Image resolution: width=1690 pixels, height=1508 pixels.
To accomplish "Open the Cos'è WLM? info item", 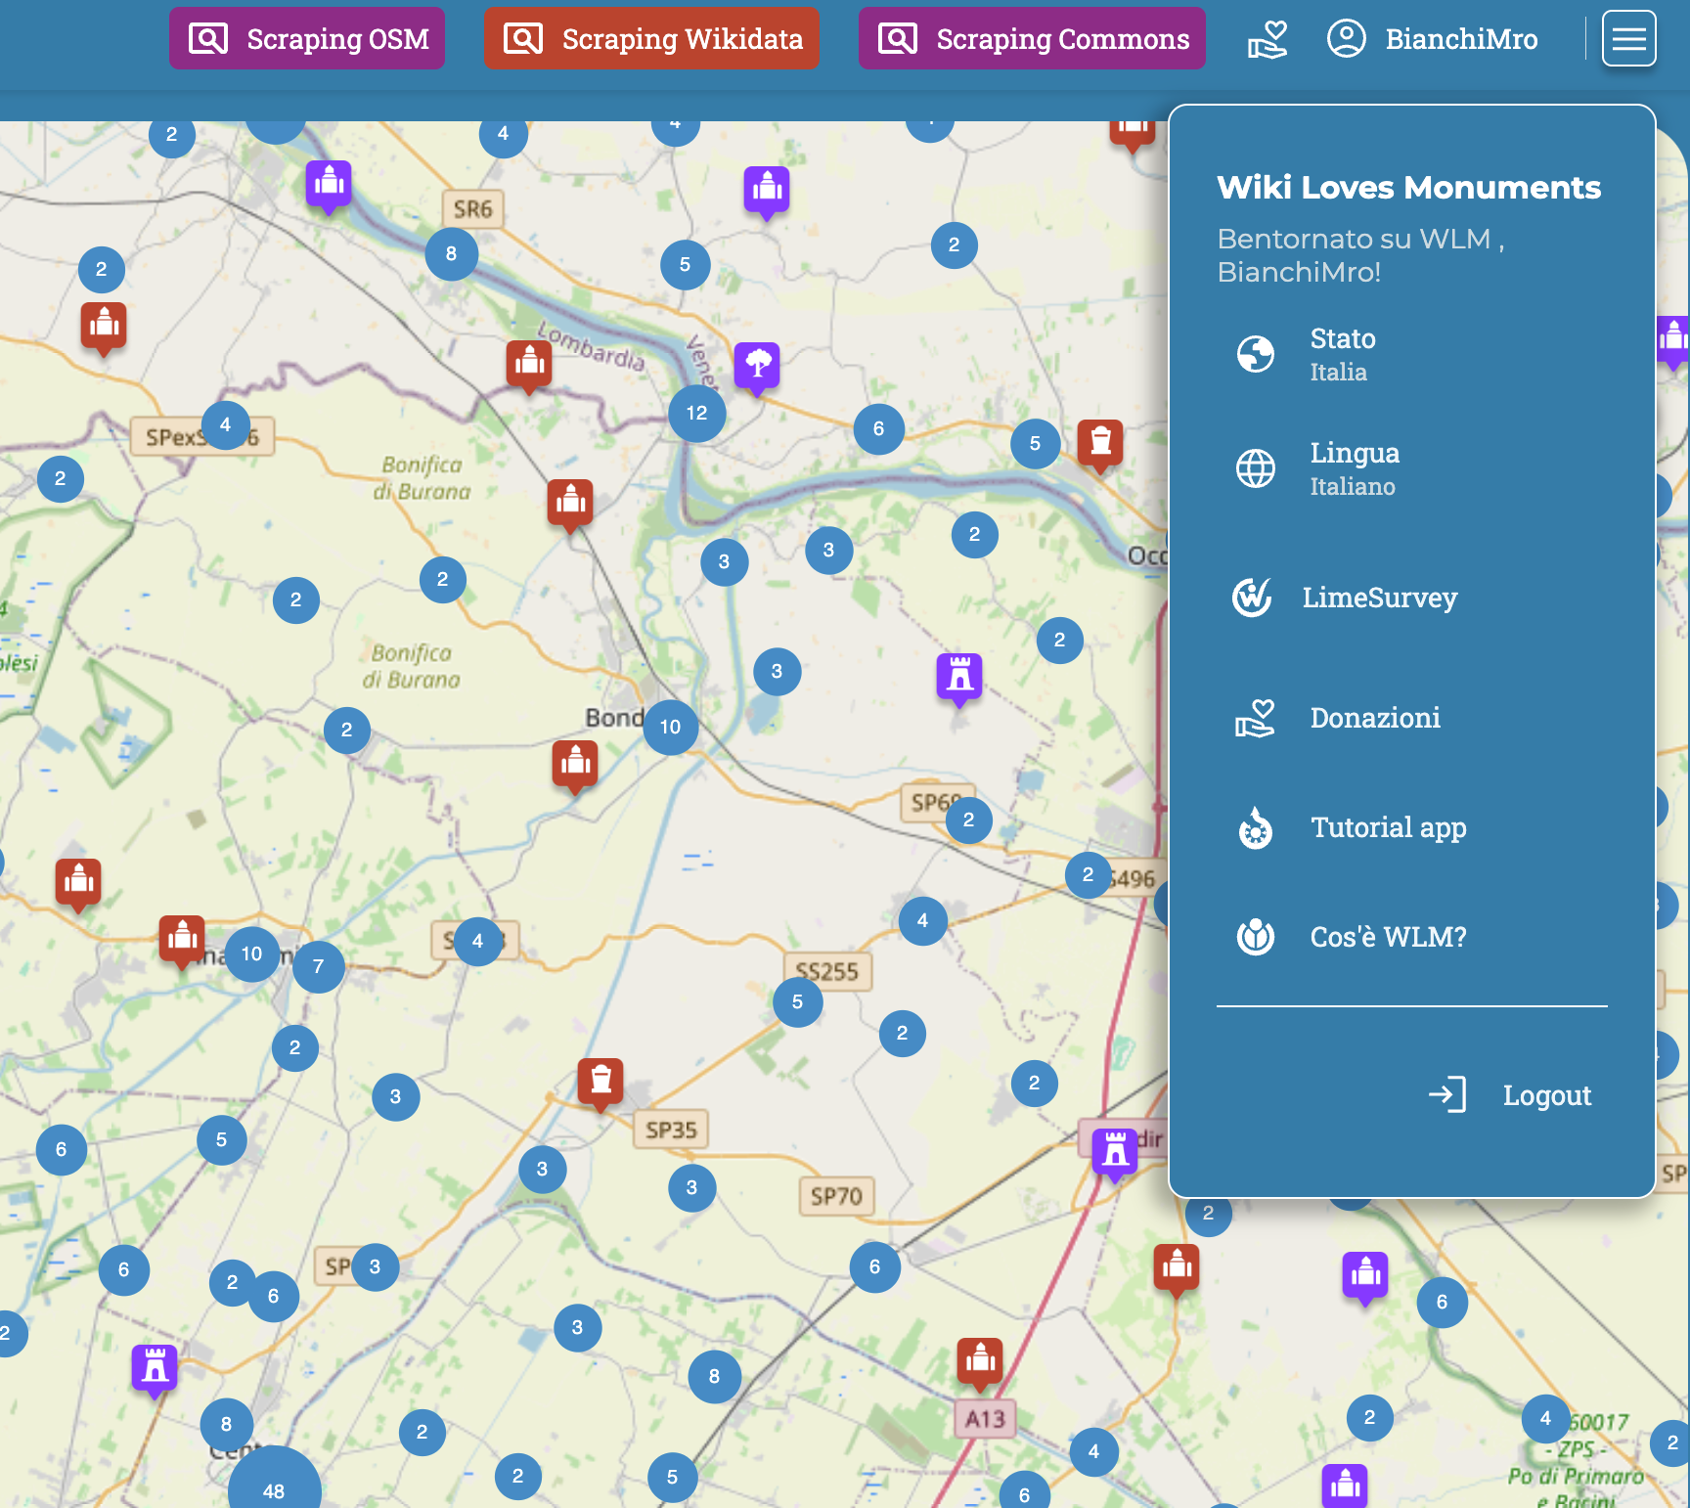I will tap(1387, 937).
